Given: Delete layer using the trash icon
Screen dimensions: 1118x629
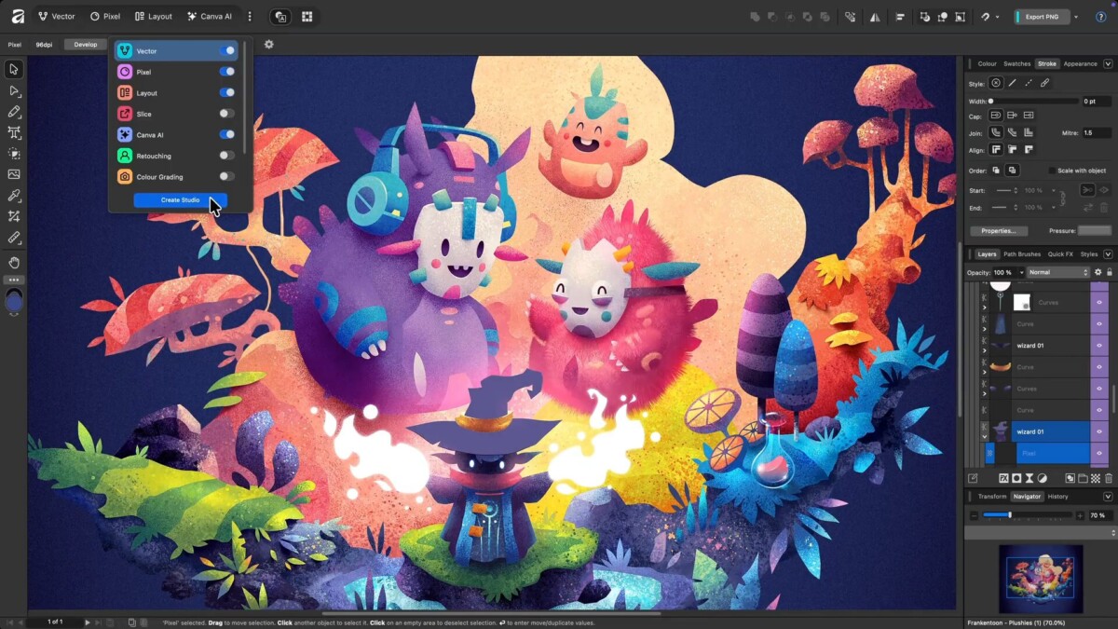Looking at the screenshot, I should 1109,478.
